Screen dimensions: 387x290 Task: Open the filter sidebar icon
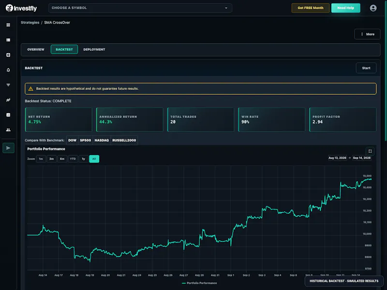pyautogui.click(x=8, y=85)
